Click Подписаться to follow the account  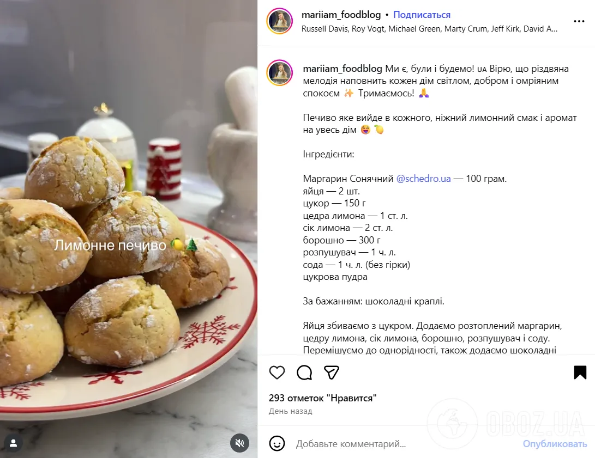click(422, 15)
